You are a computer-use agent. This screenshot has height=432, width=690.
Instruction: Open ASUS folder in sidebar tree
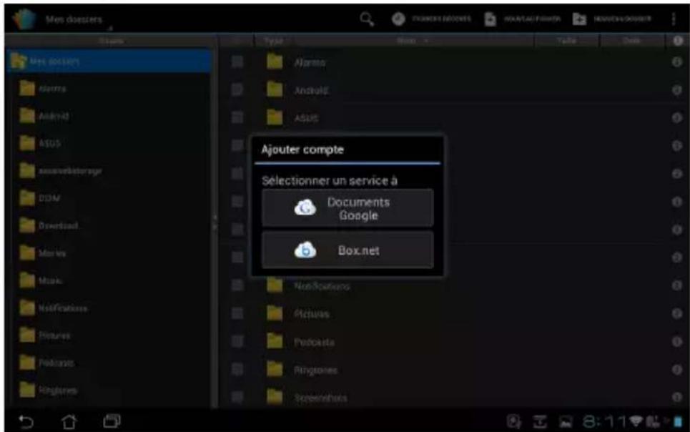tap(40, 144)
